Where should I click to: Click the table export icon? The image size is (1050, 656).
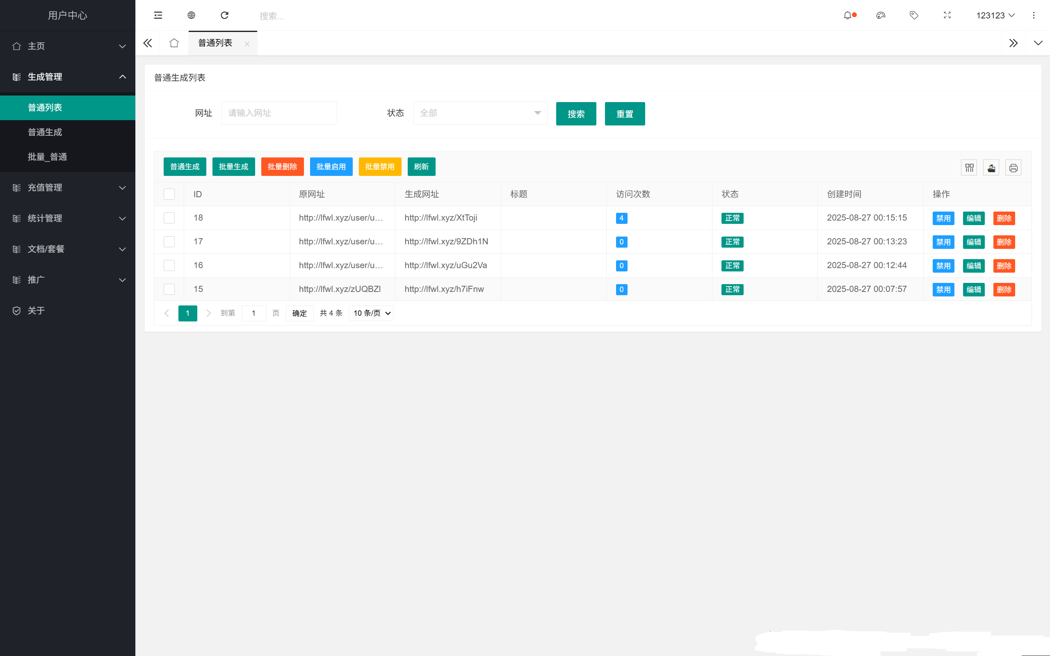click(x=991, y=168)
